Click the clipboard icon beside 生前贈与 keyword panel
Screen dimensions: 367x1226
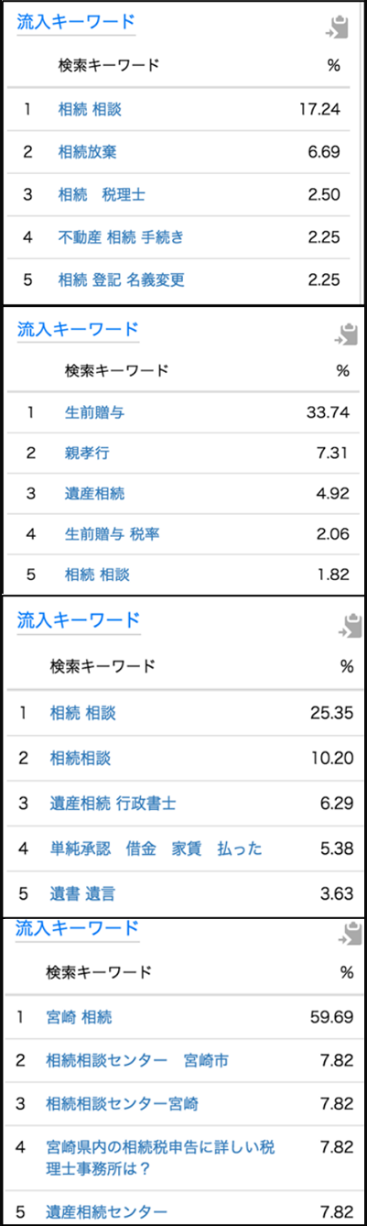[x=346, y=334]
